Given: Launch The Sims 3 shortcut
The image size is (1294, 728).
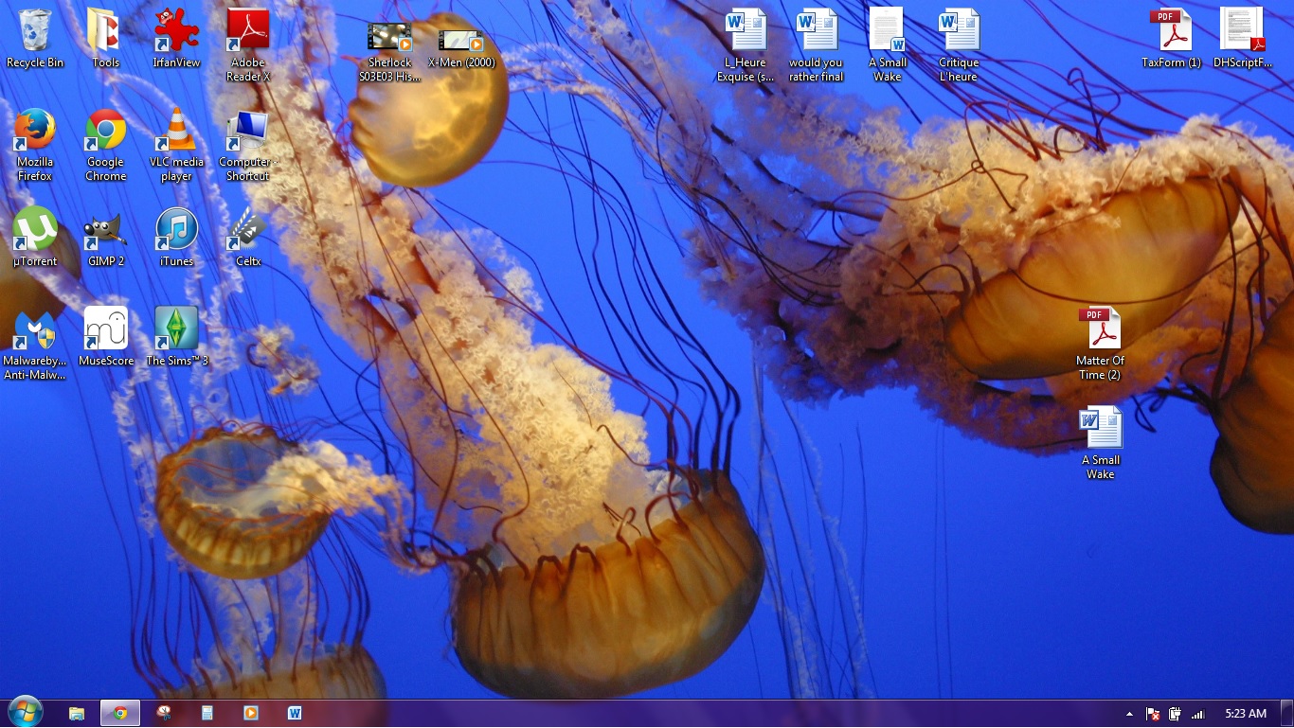Looking at the screenshot, I should click(176, 337).
